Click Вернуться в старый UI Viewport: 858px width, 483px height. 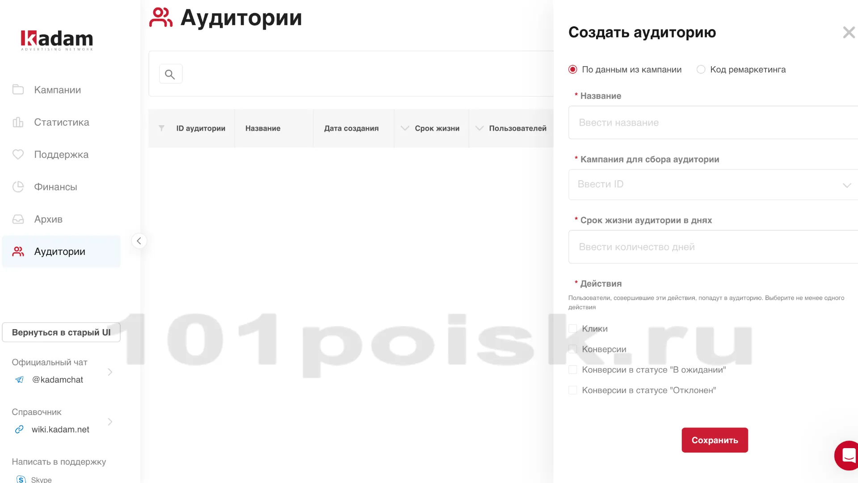[x=61, y=332]
